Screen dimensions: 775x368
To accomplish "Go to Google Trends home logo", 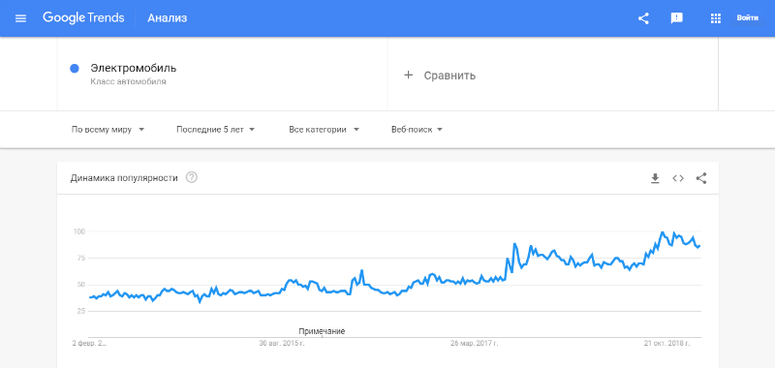I will 83,17.
